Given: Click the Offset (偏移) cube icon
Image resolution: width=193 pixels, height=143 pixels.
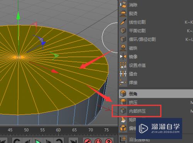Looking at the screenshot, I should pyautogui.click(x=123, y=128).
